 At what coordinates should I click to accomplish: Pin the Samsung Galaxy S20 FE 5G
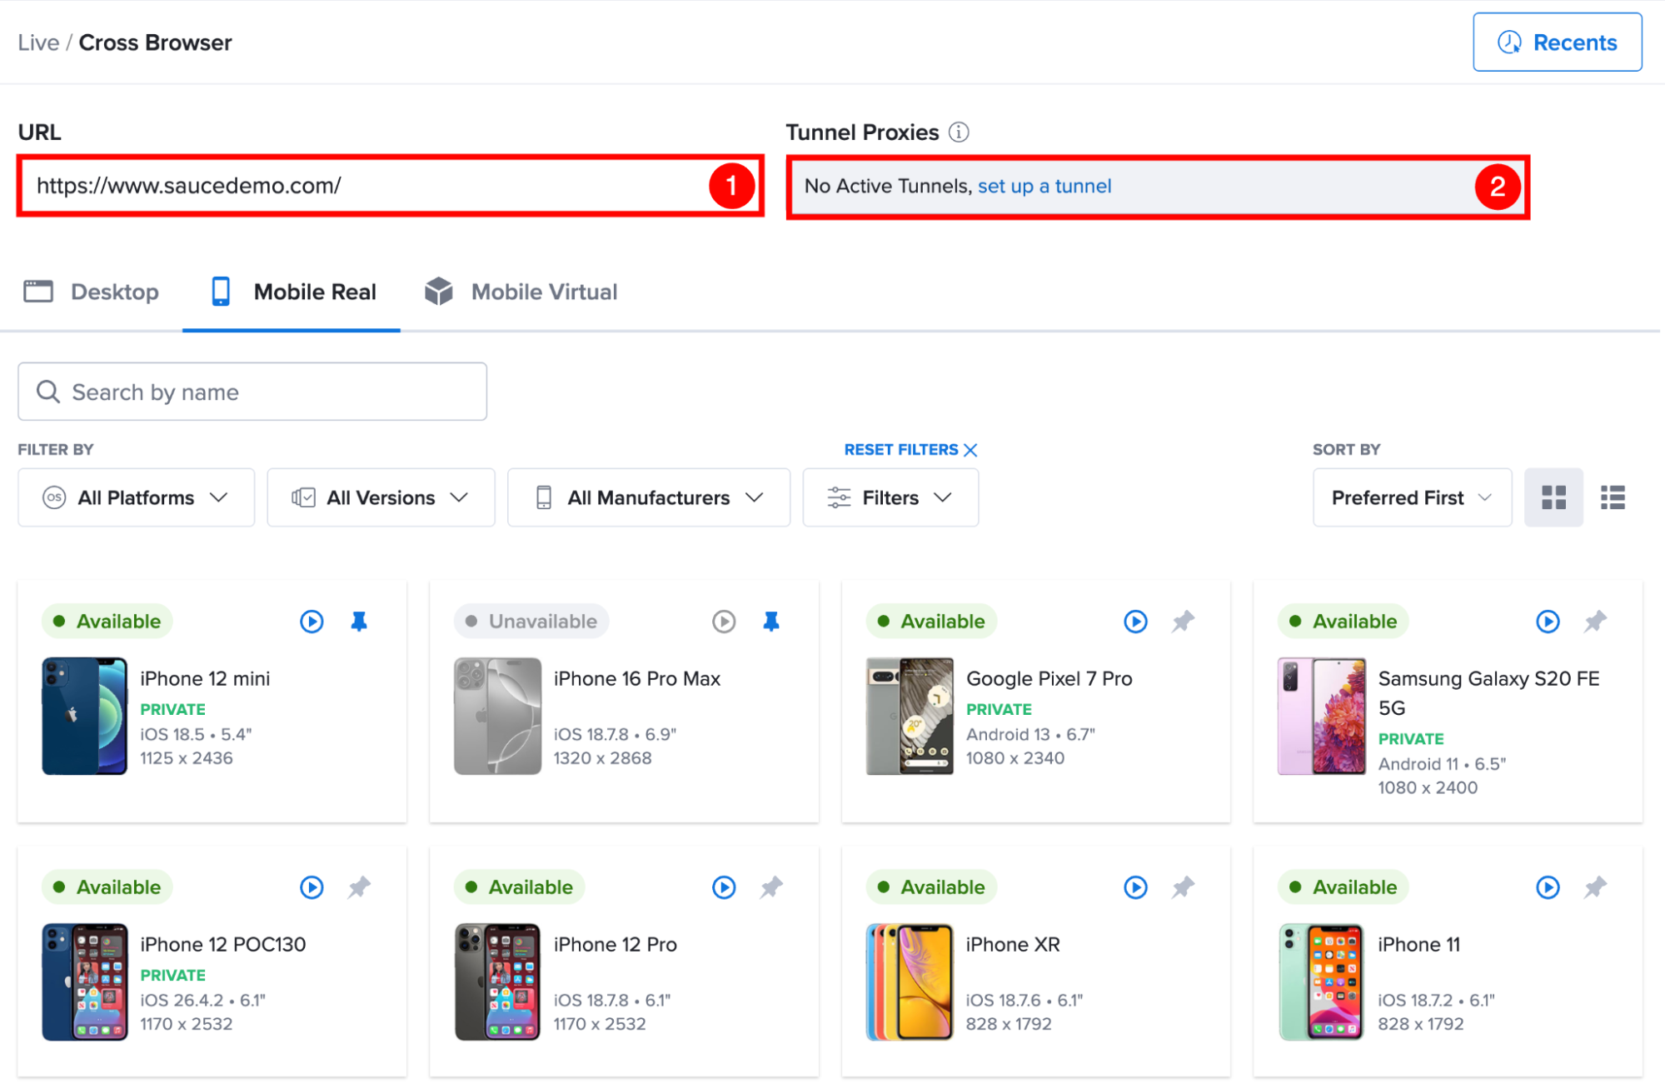tap(1595, 622)
